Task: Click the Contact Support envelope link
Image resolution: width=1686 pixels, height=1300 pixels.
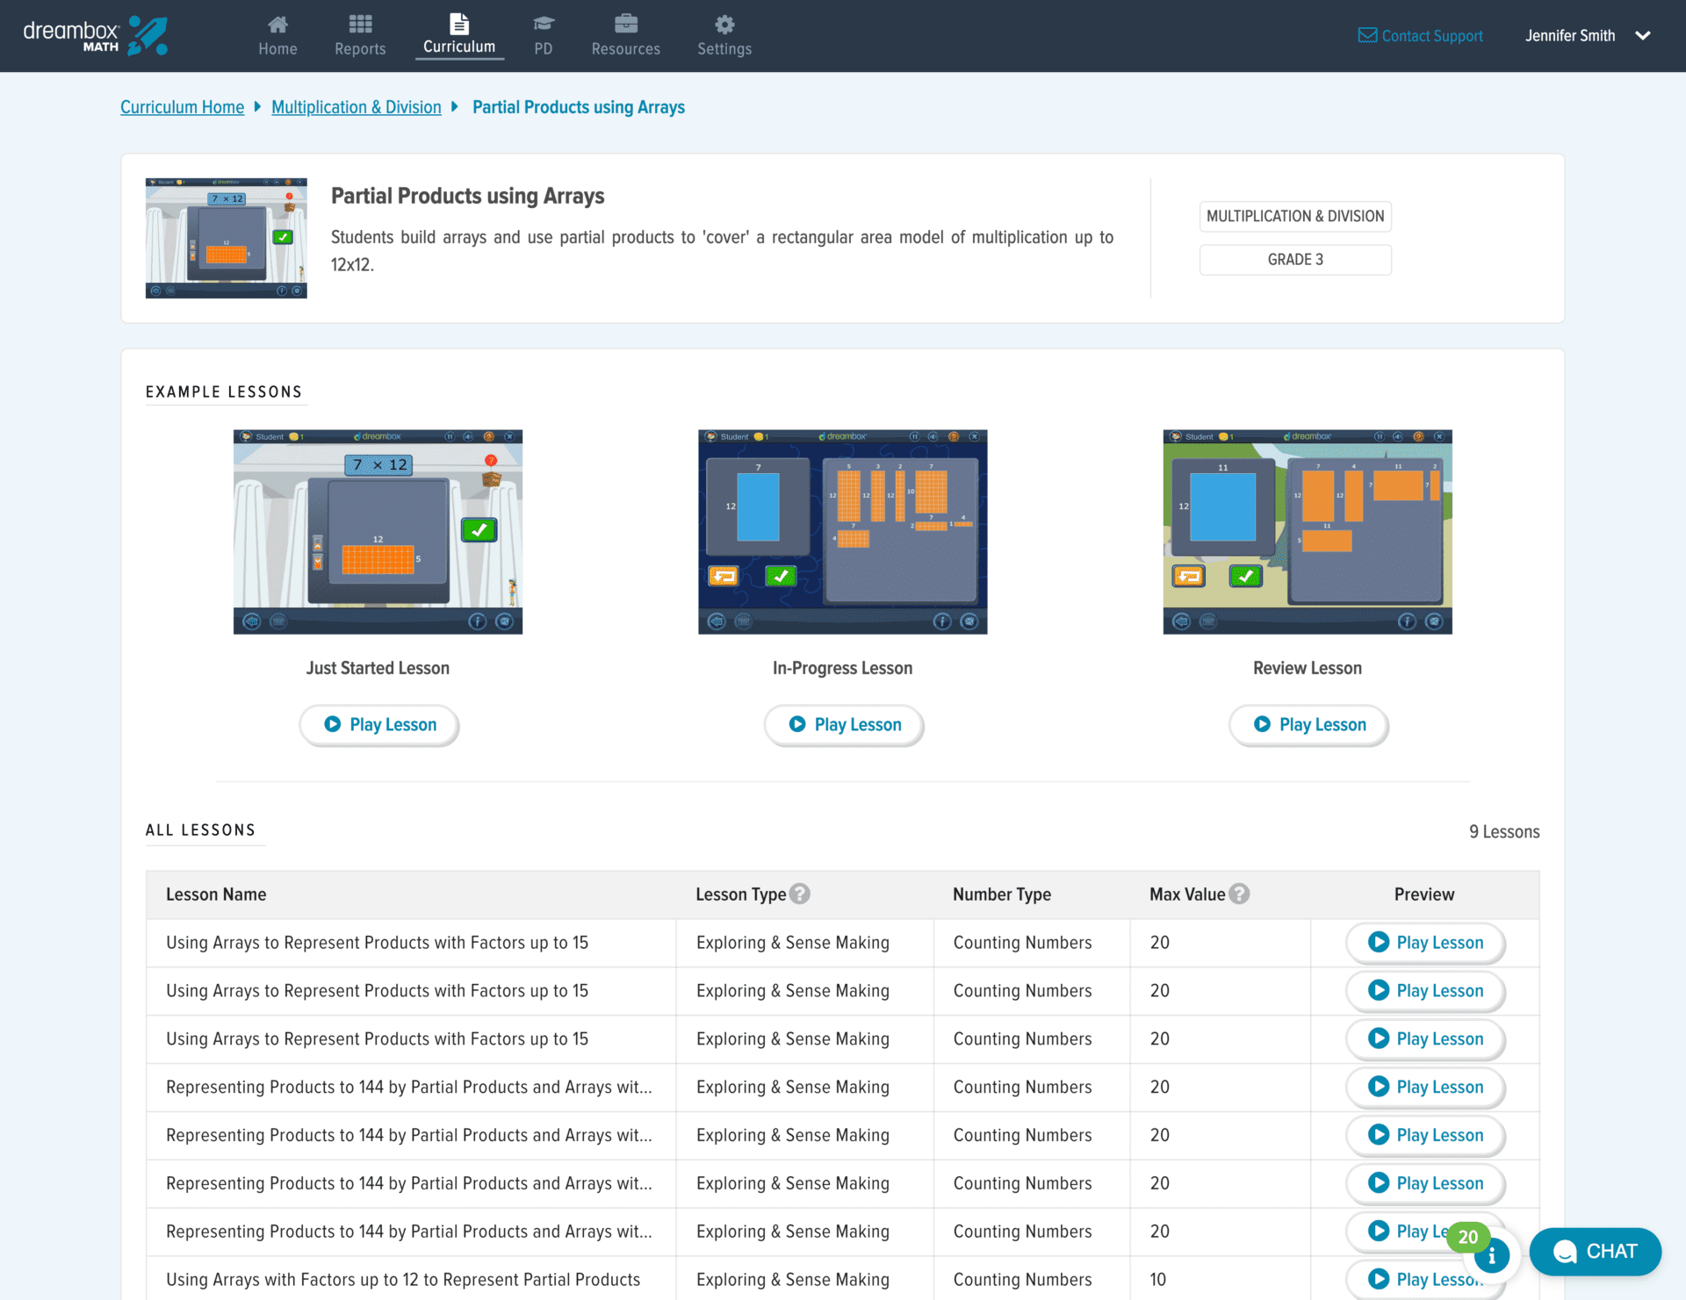Action: pyautogui.click(x=1420, y=35)
